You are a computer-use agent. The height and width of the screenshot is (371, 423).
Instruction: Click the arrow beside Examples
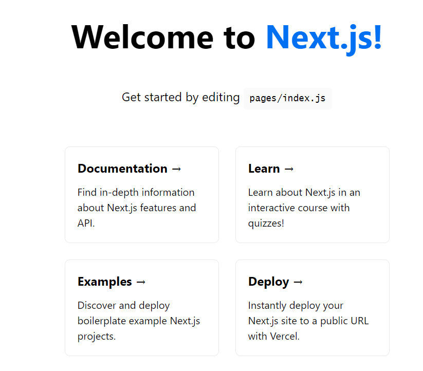click(141, 282)
